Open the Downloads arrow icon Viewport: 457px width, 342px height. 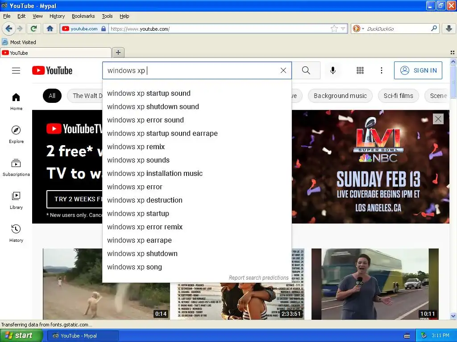(x=449, y=28)
